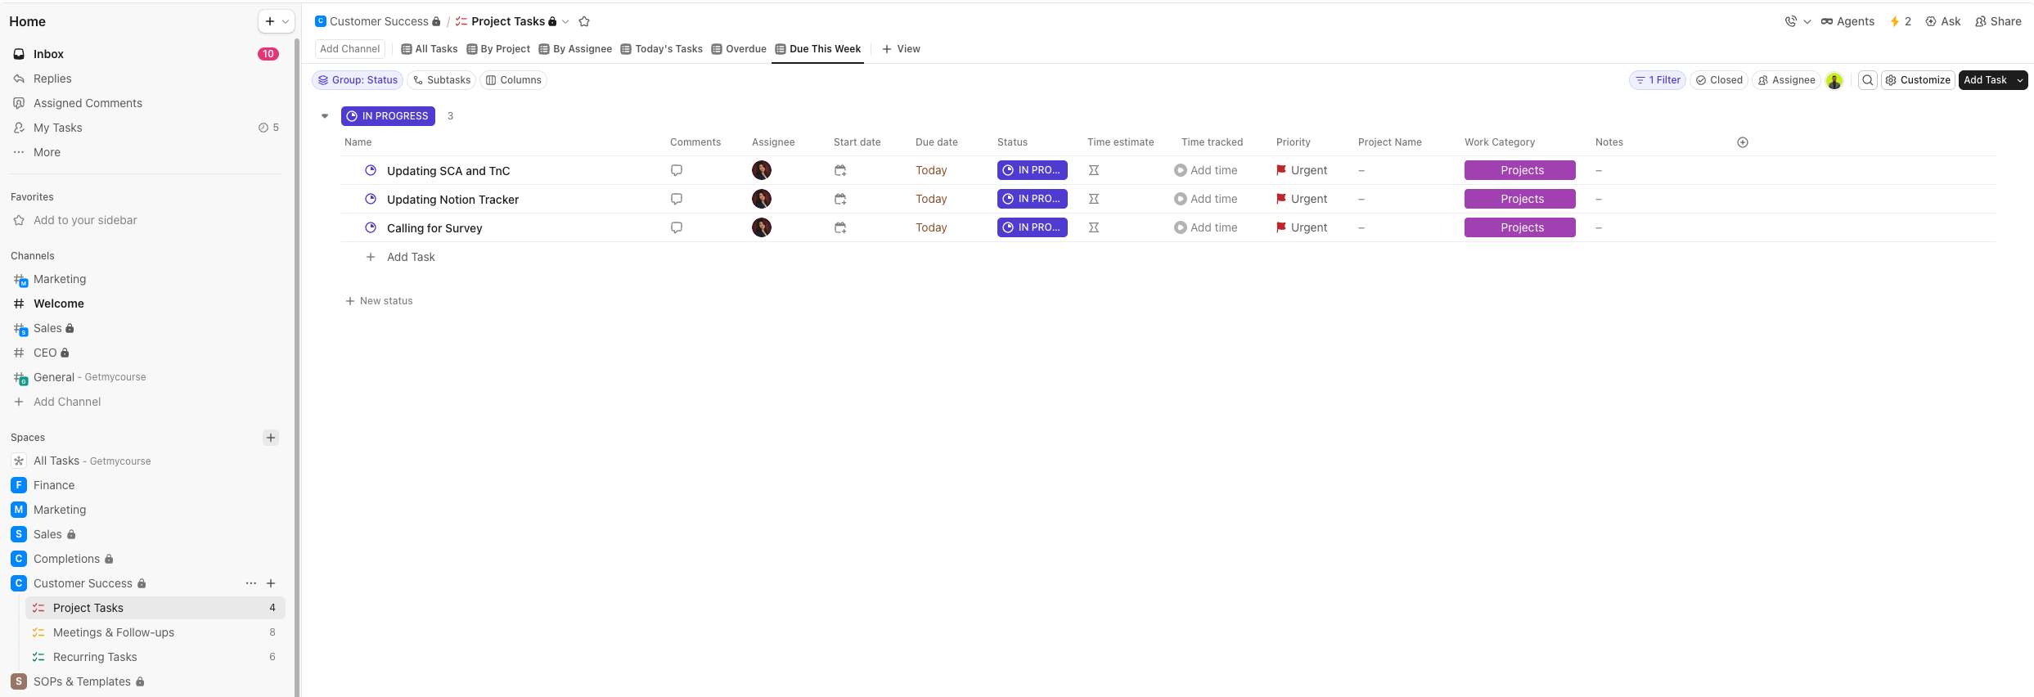Screen dimensions: 2034x697
Task: Collapse the IN PROGRESS group
Action: point(325,116)
